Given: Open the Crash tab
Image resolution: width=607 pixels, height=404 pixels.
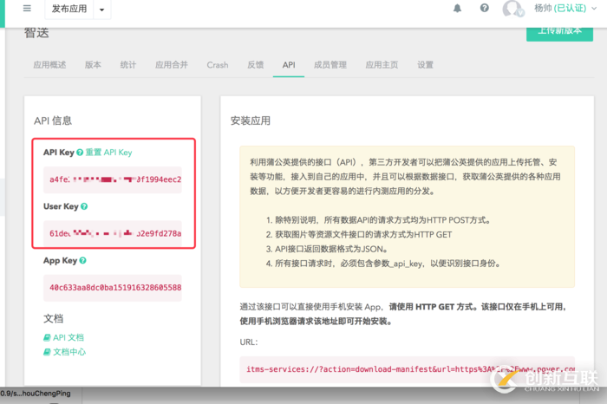Looking at the screenshot, I should [218, 65].
